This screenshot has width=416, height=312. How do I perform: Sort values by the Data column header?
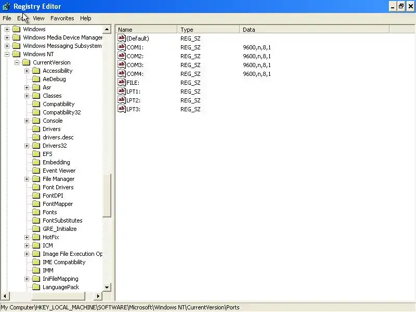[x=315, y=30]
